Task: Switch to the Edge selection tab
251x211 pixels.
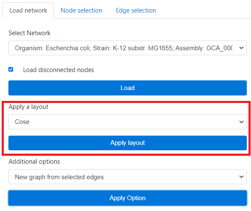Action: [x=136, y=10]
